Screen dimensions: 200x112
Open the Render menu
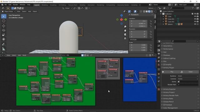(x=15, y=5)
